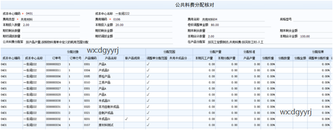Viewport: 333px width, 130px height.
Task: Click the 产品名称 column header
Action: click(111, 58)
